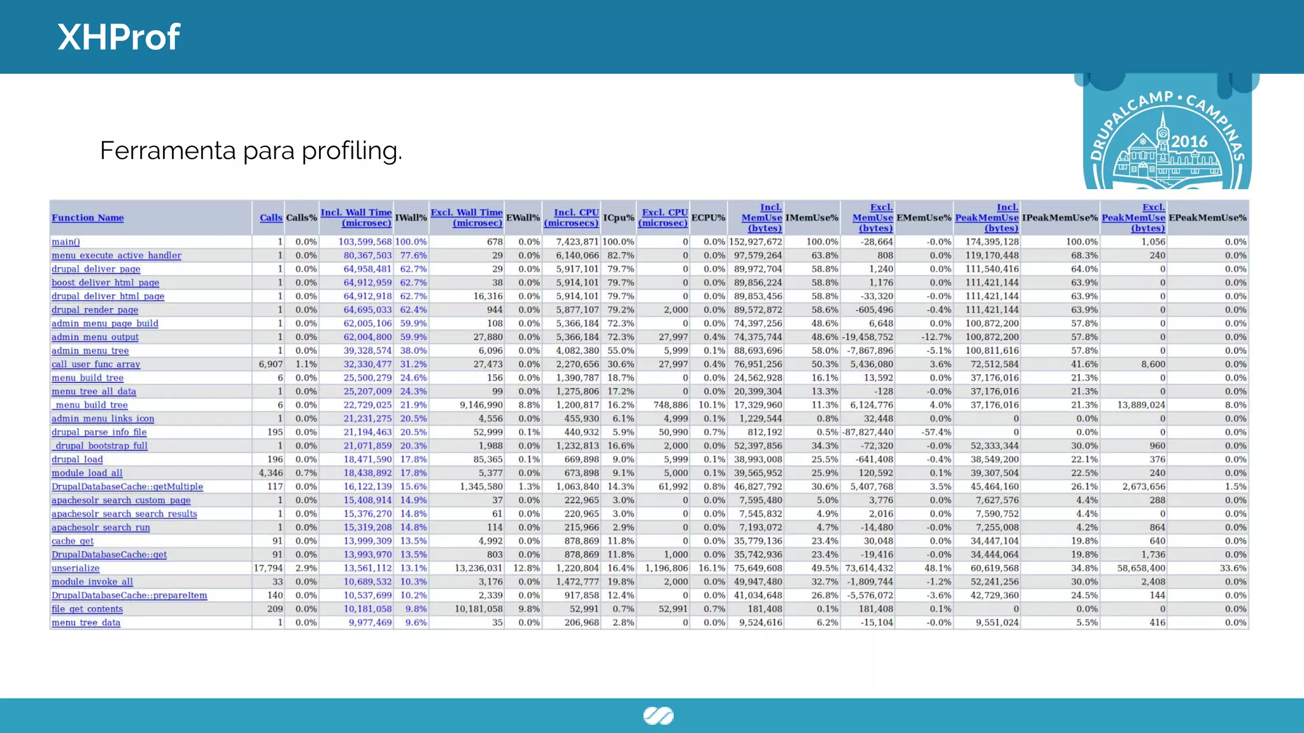Select the EPeakMemUse% column header
1304x733 pixels.
[1207, 218]
